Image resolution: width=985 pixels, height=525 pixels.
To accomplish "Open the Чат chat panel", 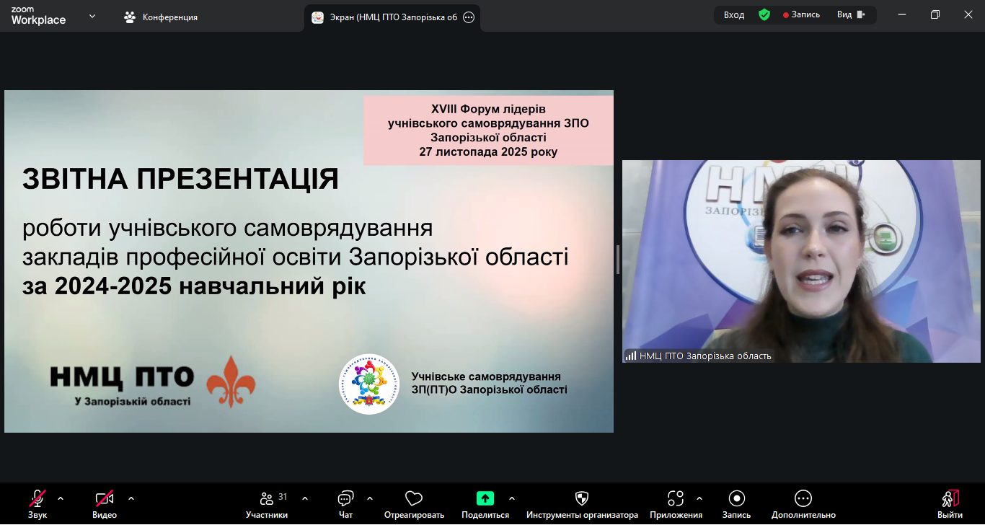I will point(345,498).
